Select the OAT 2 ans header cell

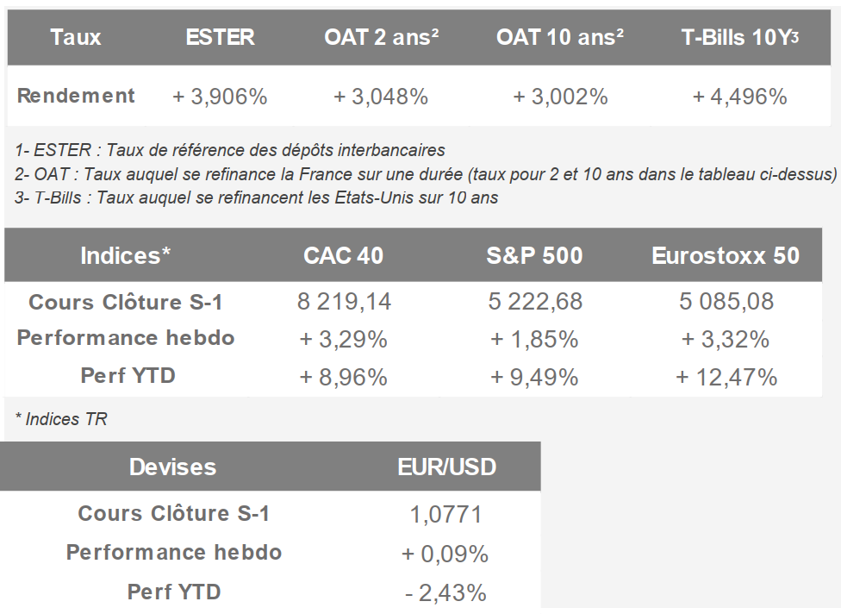[x=382, y=37]
